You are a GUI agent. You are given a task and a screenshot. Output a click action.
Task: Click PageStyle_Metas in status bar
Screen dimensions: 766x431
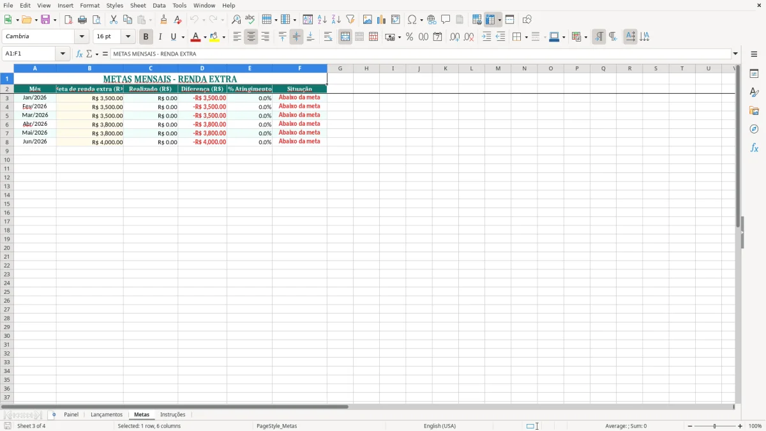coord(276,426)
